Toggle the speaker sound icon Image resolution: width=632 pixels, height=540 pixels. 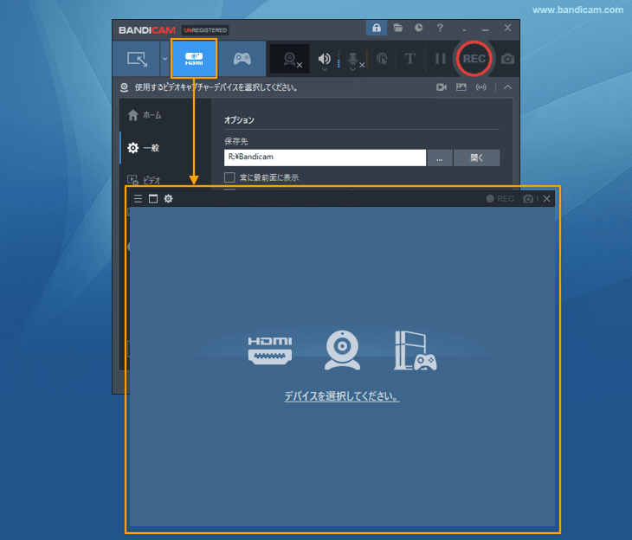(x=324, y=59)
